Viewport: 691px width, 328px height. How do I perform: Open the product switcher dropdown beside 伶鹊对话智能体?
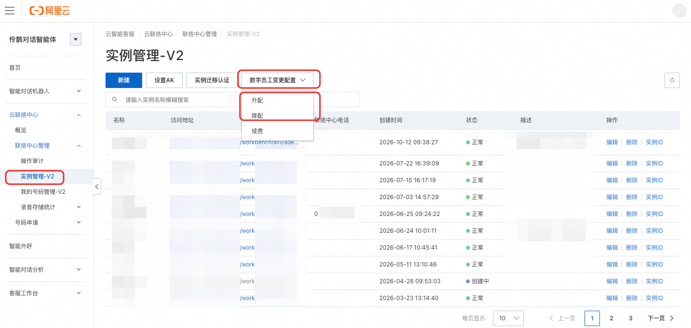click(75, 39)
